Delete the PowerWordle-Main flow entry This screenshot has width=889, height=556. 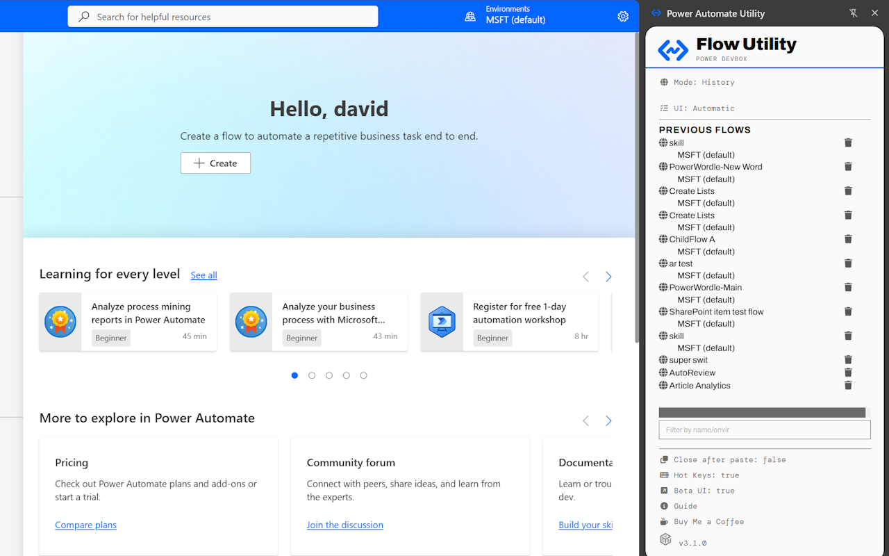point(848,287)
